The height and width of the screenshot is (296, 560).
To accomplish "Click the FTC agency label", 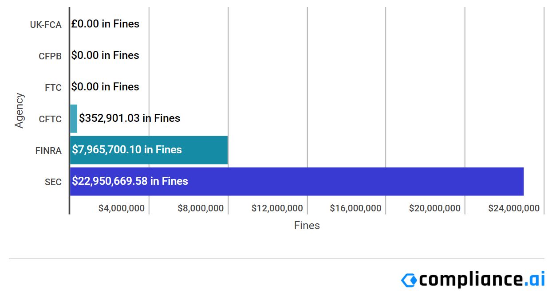I will click(53, 88).
